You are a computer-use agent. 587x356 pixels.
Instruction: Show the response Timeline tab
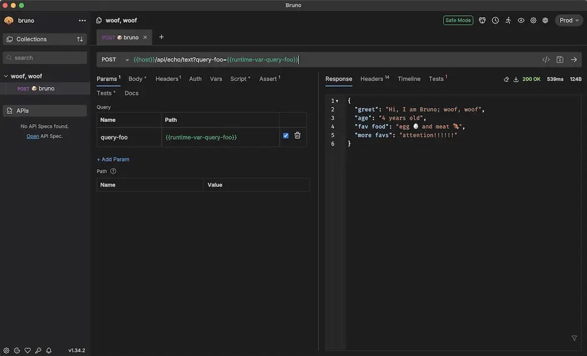tap(409, 79)
